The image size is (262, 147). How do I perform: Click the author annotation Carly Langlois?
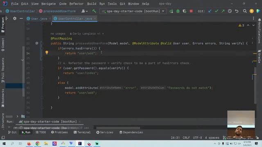click(x=87, y=33)
